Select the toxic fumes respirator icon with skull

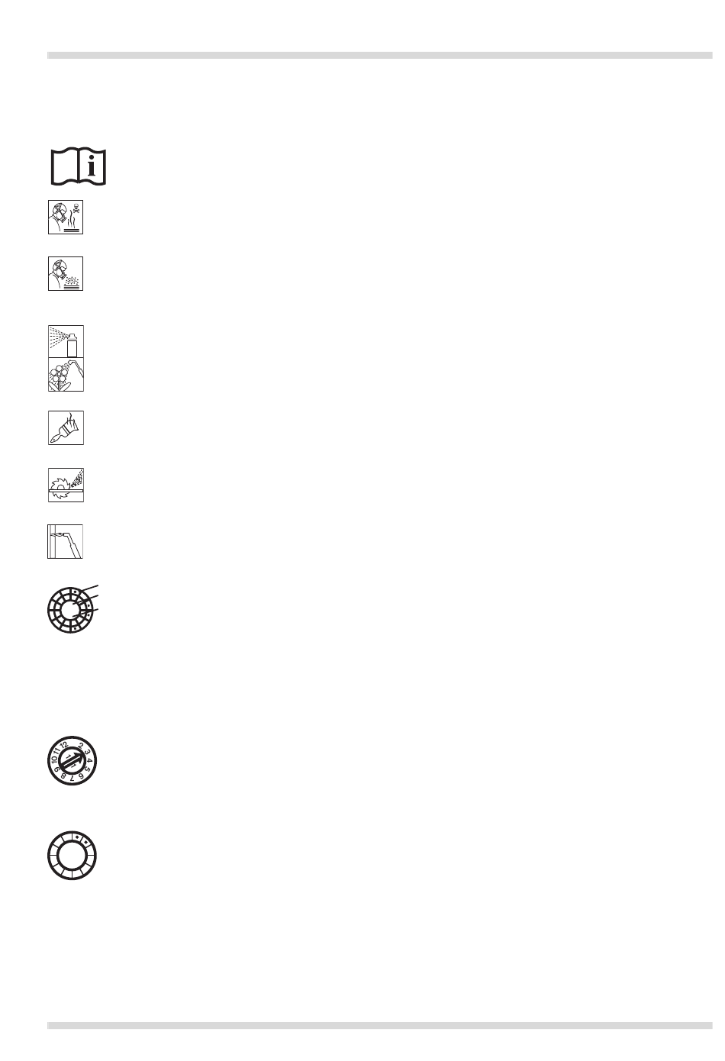click(x=66, y=217)
